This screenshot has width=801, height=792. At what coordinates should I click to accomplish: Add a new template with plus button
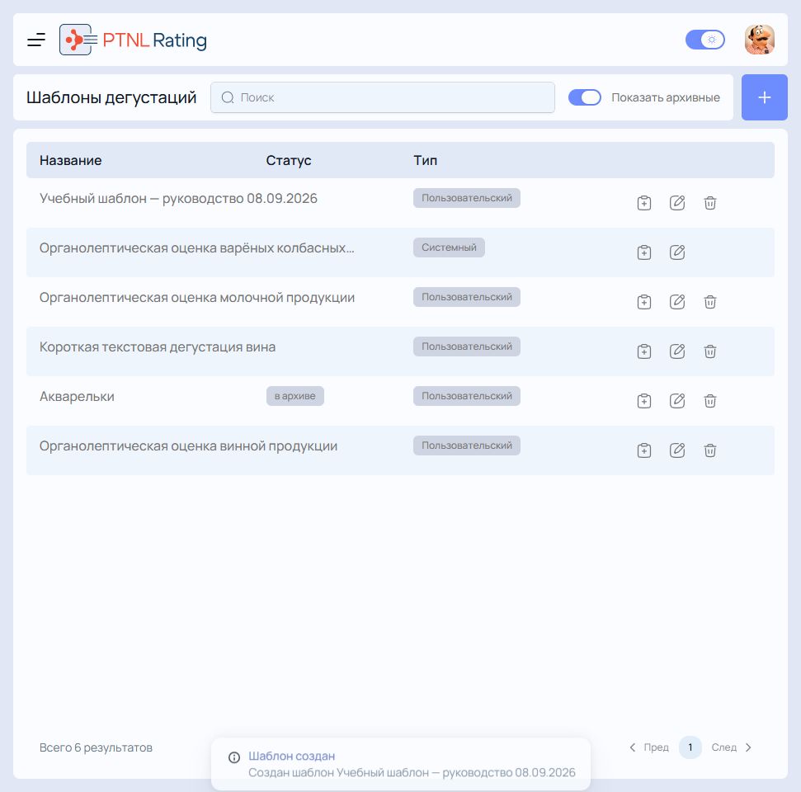[x=764, y=97]
